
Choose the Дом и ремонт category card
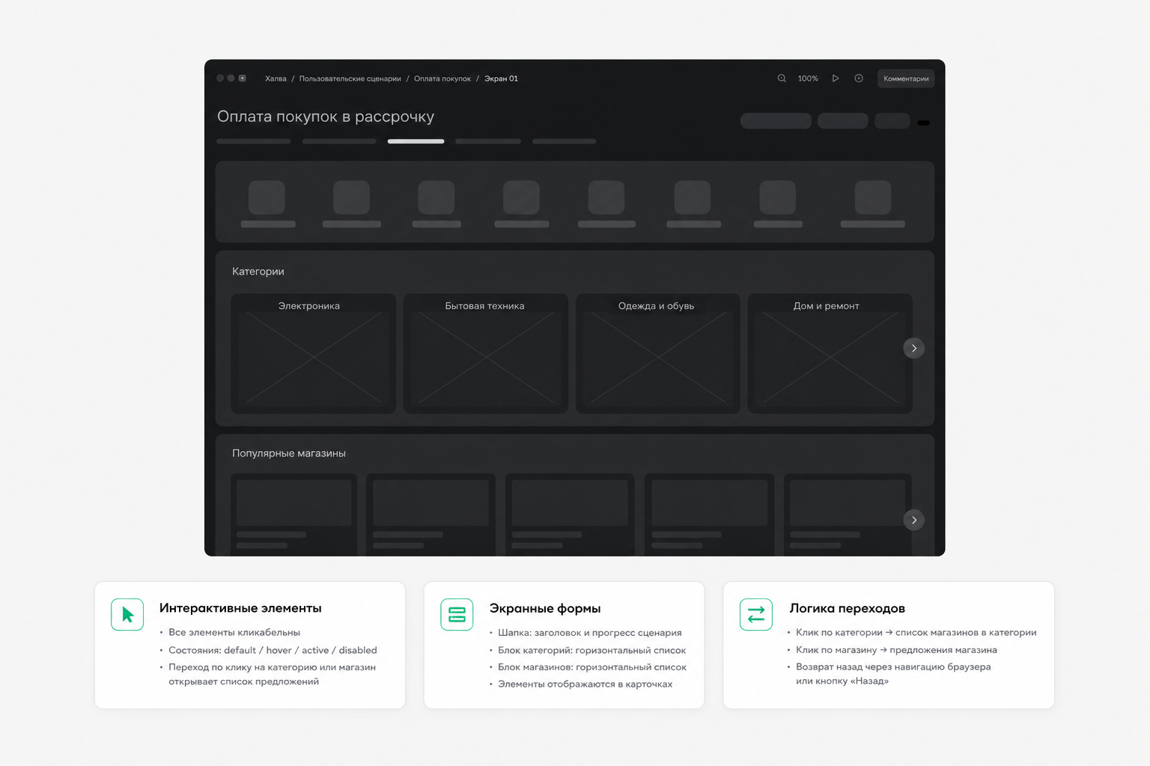(x=830, y=354)
